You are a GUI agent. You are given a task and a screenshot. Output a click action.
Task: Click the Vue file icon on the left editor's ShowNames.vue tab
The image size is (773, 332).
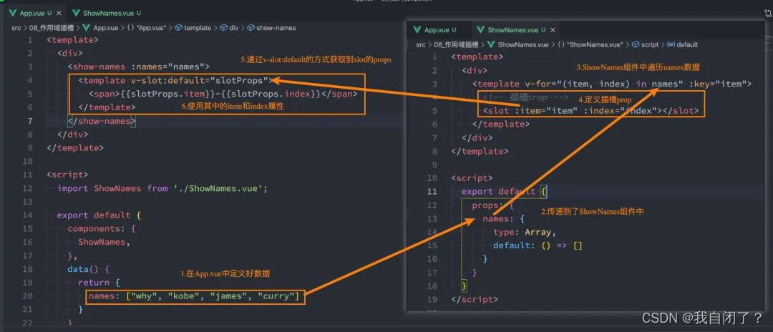point(75,13)
